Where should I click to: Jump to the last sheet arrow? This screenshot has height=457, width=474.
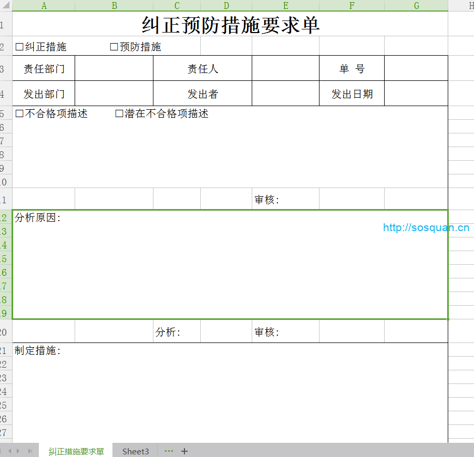click(x=30, y=451)
